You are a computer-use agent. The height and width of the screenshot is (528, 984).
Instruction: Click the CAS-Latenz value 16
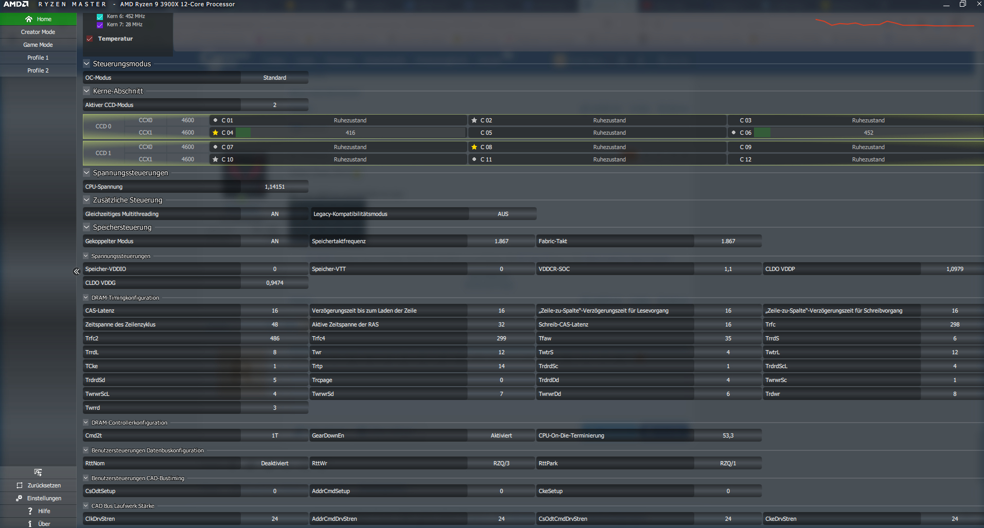pos(275,311)
